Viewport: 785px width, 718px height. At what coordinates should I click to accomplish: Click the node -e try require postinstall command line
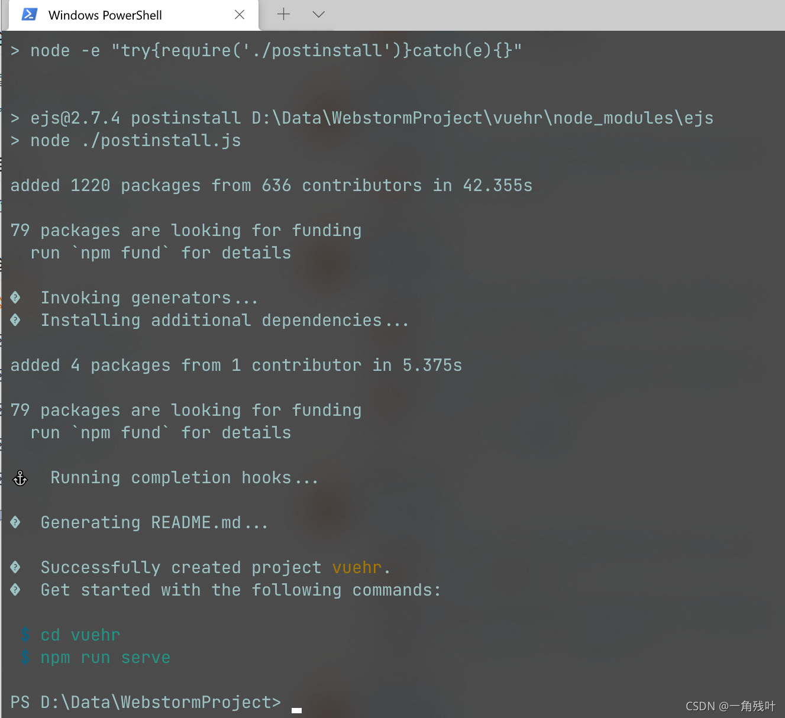coord(266,51)
